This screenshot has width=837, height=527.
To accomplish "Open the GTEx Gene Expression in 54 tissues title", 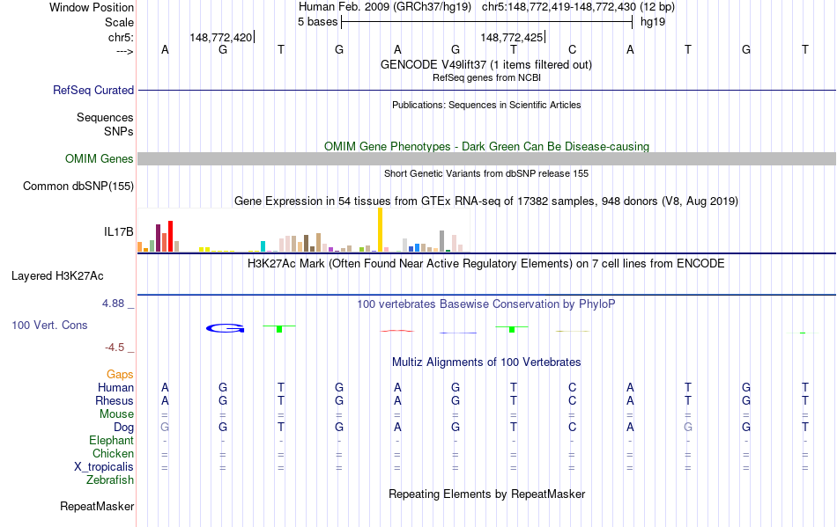I will [486, 201].
